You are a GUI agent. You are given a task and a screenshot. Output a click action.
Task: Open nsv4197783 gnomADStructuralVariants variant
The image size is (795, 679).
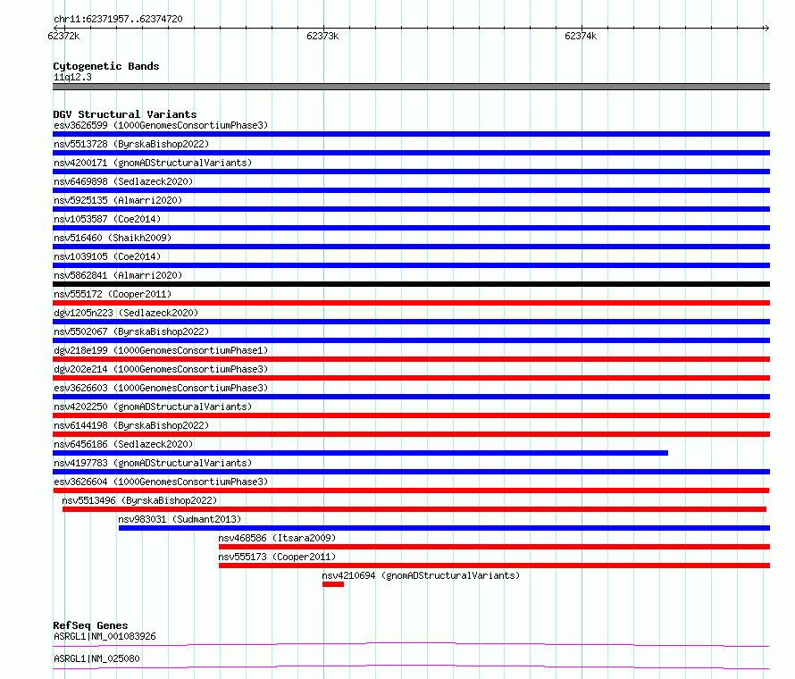coord(153,463)
